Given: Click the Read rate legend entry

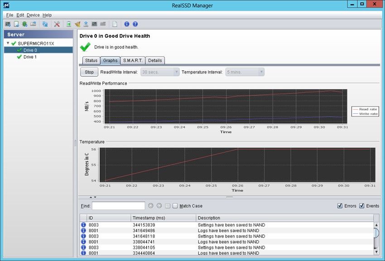Looking at the screenshot, I should [365, 109].
